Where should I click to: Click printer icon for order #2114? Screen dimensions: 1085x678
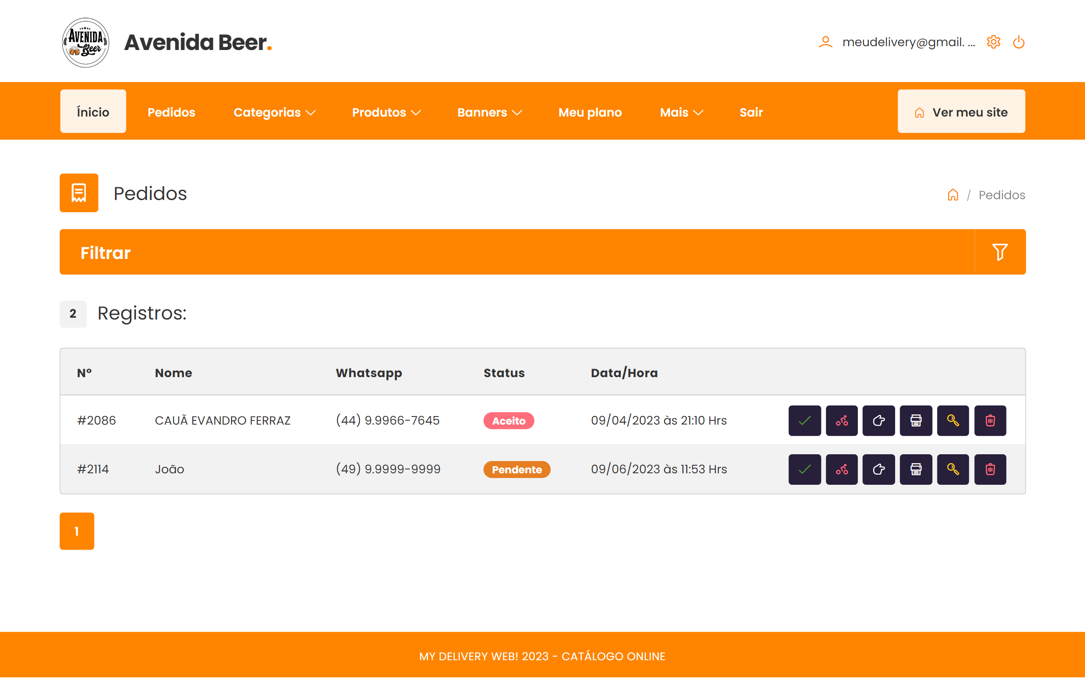(915, 469)
